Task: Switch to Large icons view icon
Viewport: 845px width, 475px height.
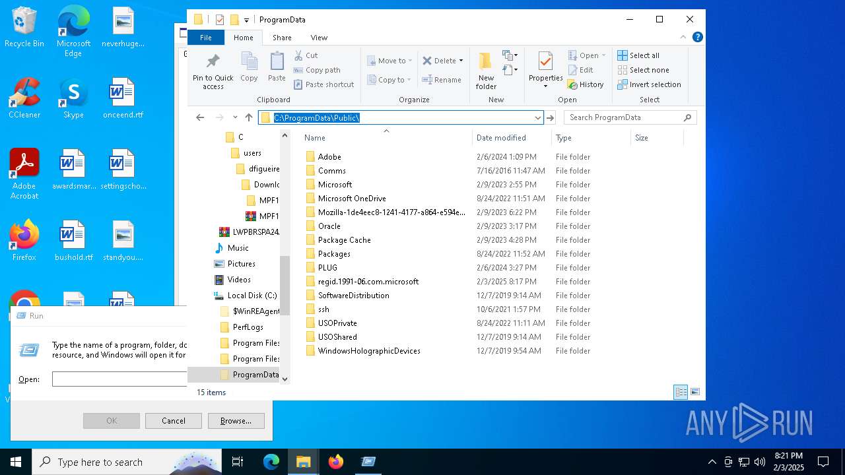Action: click(694, 392)
